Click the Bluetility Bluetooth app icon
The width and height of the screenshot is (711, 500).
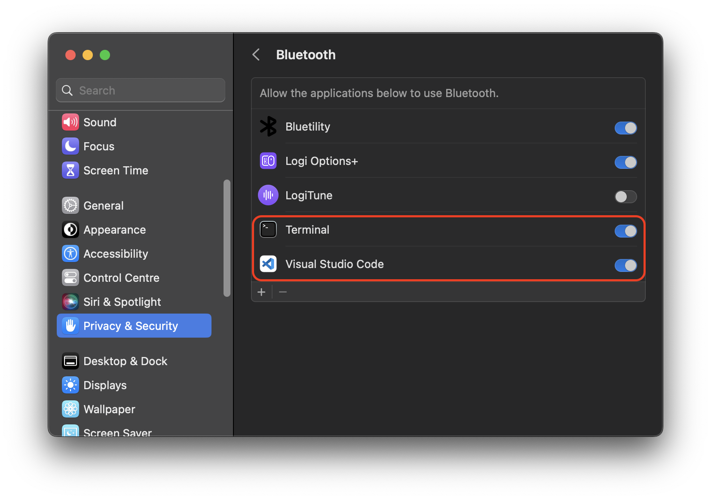pos(268,127)
